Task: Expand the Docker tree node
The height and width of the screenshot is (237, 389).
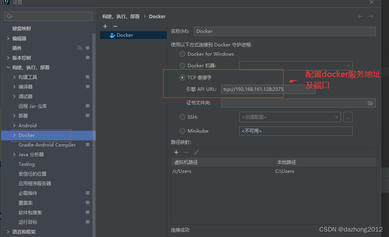Action: pos(14,135)
